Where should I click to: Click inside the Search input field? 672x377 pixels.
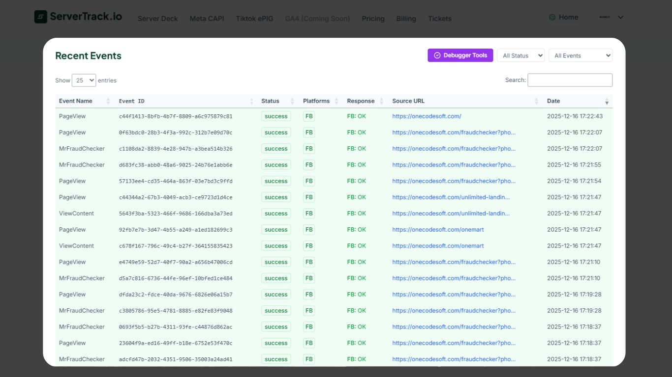click(570, 80)
